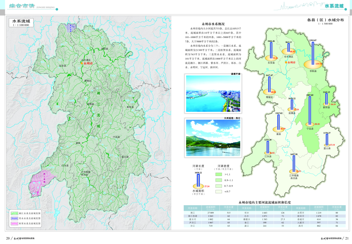Click the 河渠长度 legend label

(198, 166)
